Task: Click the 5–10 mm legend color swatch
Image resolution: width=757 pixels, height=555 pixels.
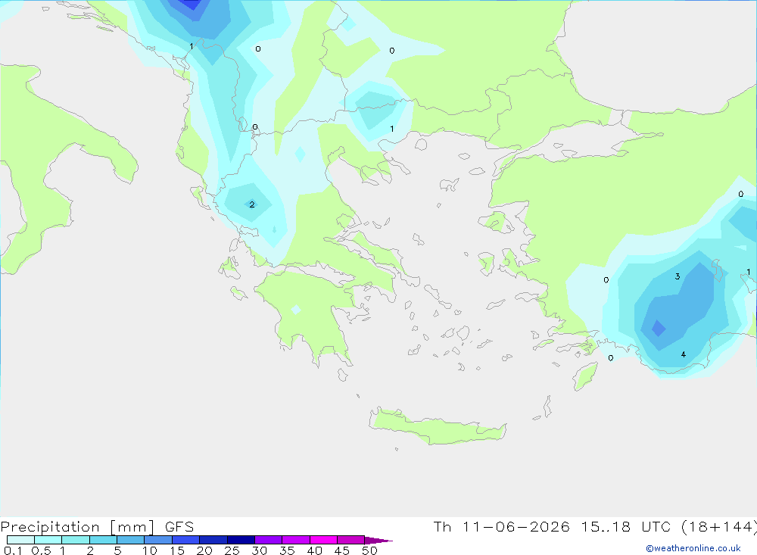Action: (x=131, y=540)
